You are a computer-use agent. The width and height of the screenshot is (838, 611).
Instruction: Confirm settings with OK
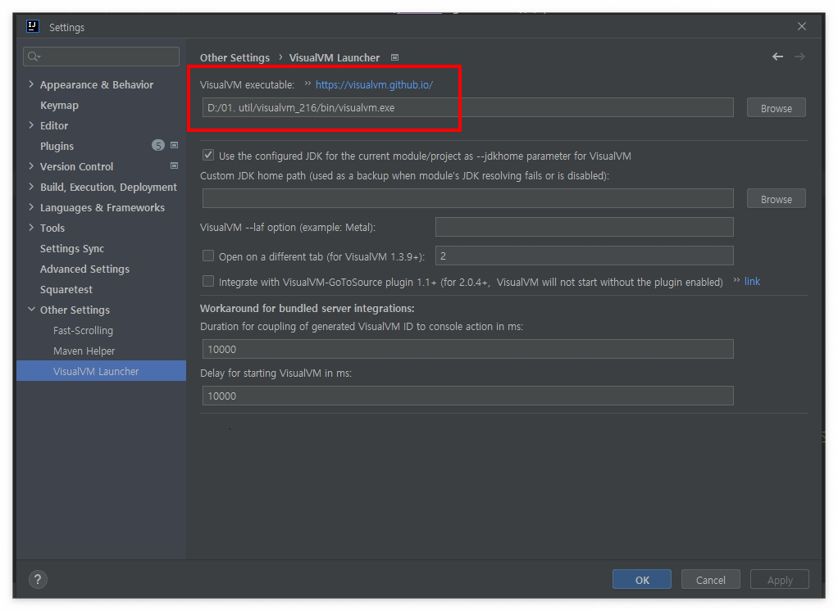tap(642, 580)
